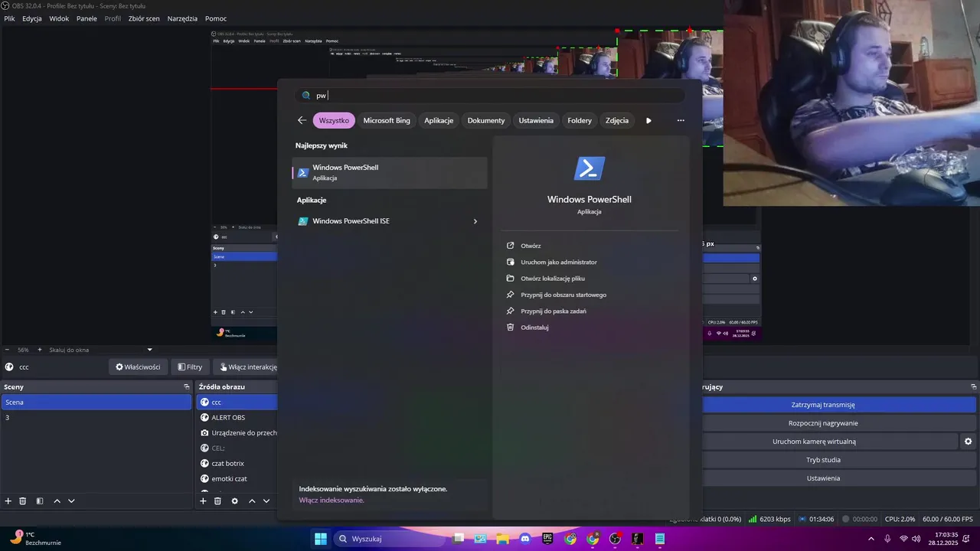
Task: Zoom out preview with the minus icon
Action: (7, 350)
